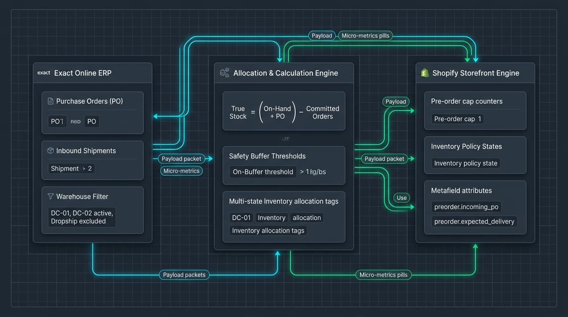Click the On-Buffer threshold tag
Image resolution: width=568 pixels, height=317 pixels.
[x=263, y=172]
